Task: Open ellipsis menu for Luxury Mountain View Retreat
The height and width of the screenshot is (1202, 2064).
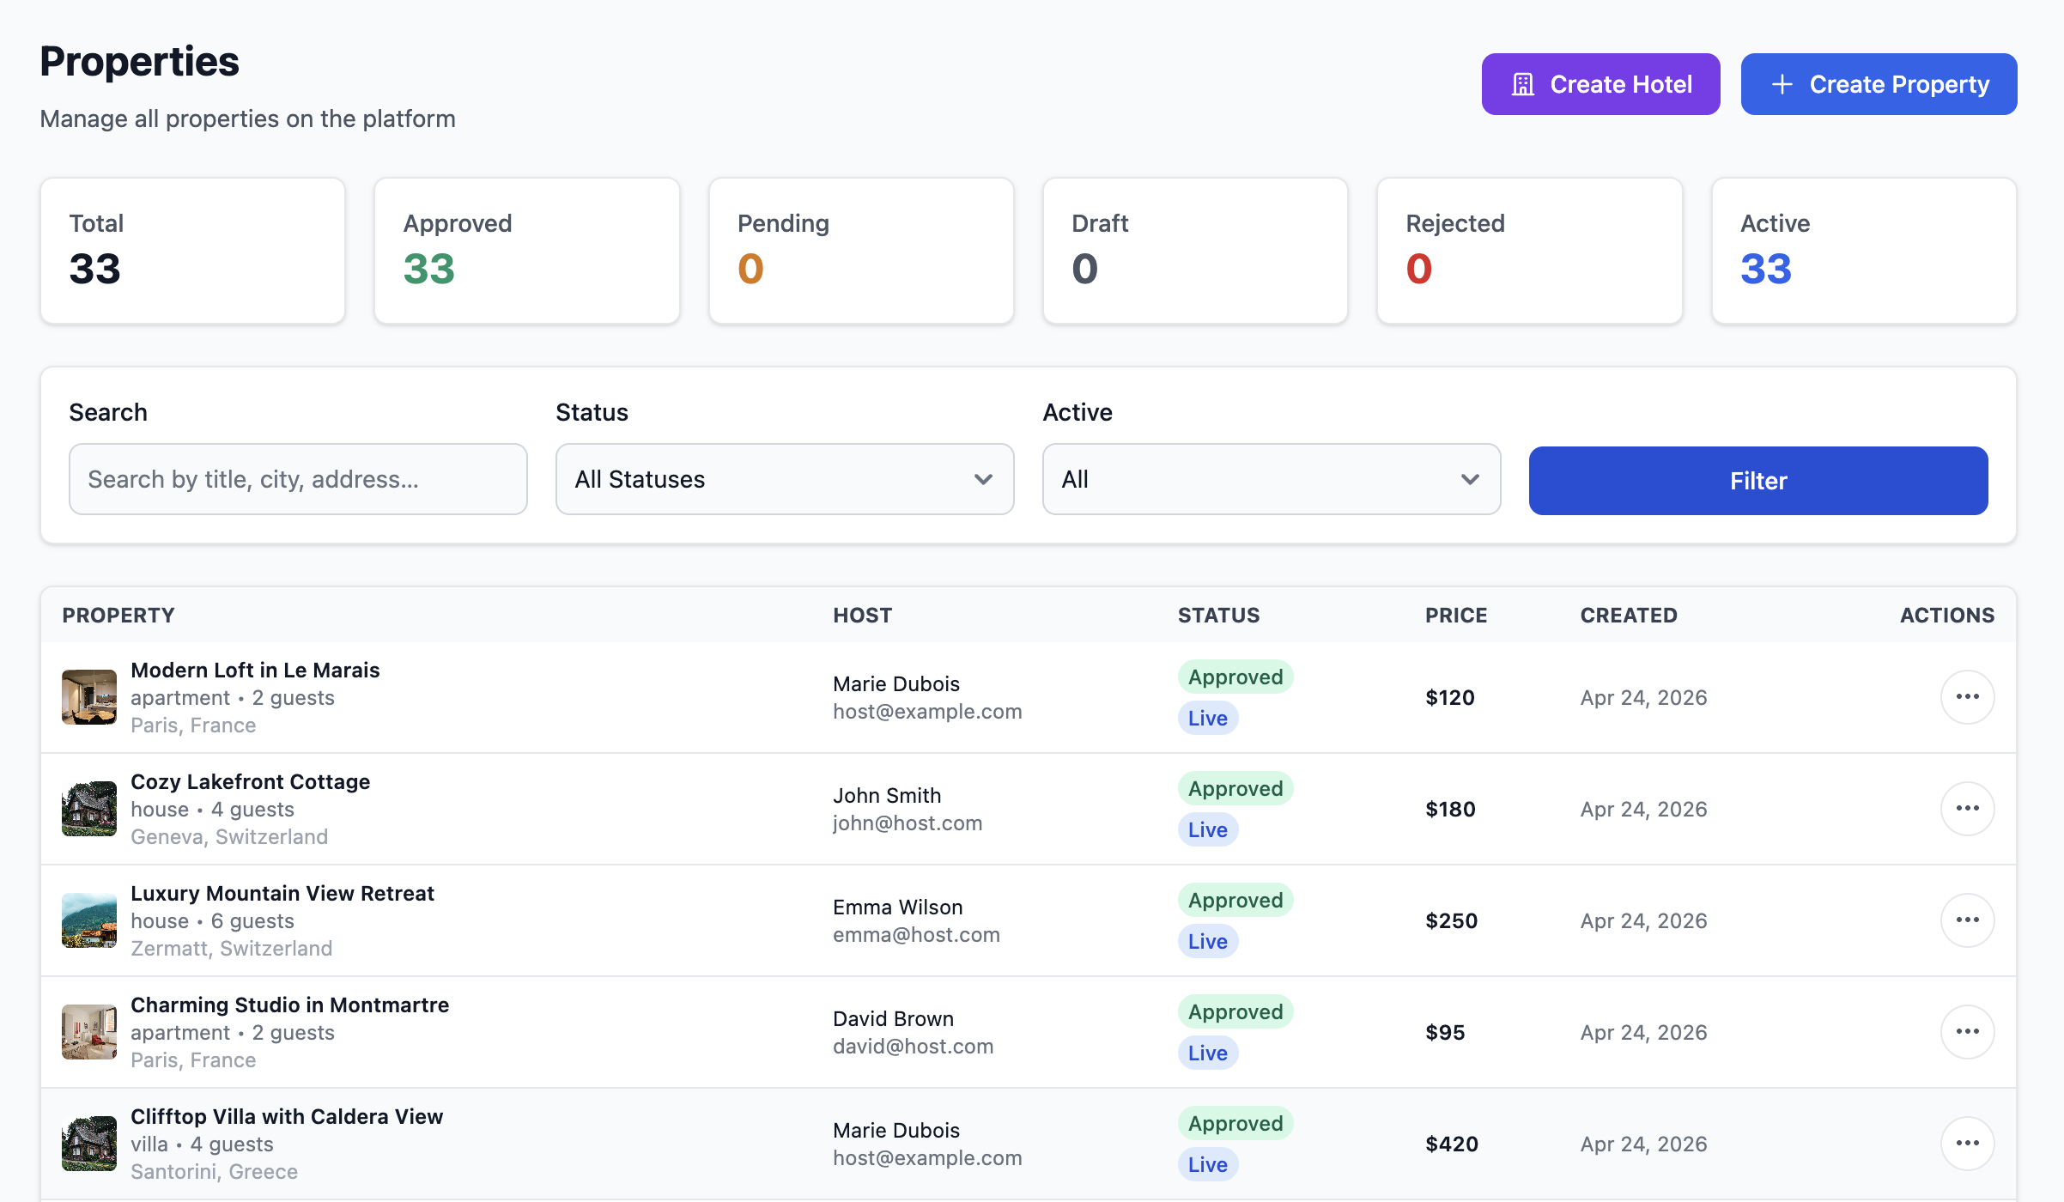Action: (1967, 920)
